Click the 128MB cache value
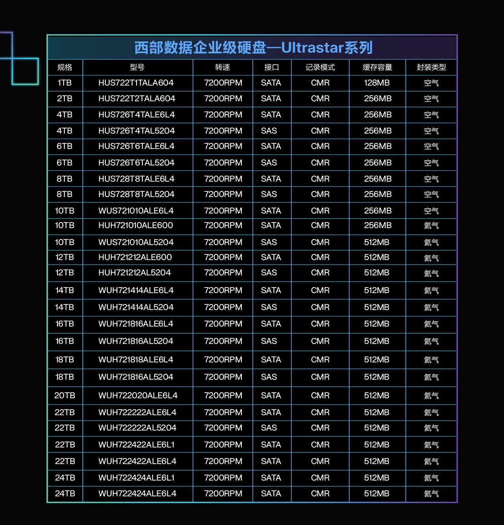The image size is (504, 525). click(x=377, y=83)
